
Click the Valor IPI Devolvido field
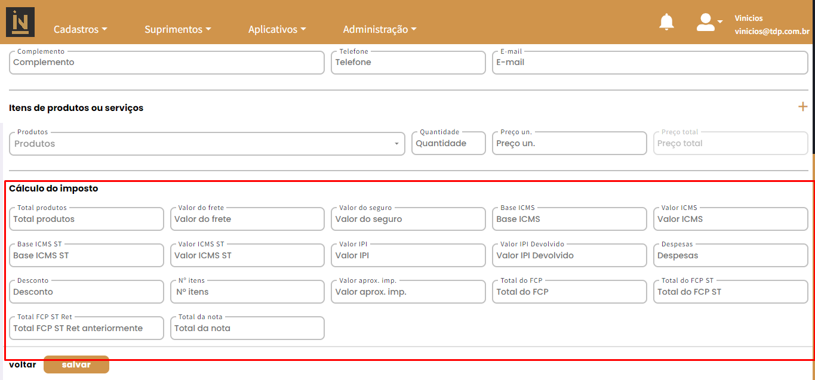570,255
